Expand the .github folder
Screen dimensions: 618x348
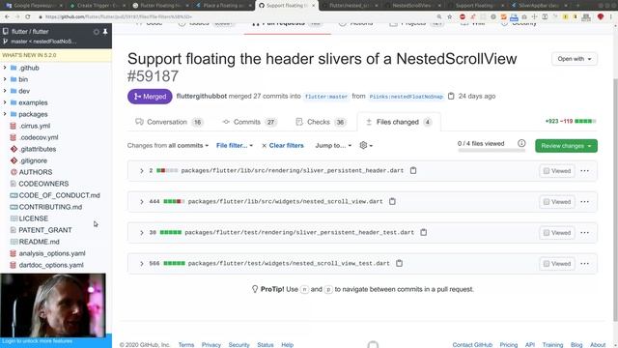pos(5,68)
